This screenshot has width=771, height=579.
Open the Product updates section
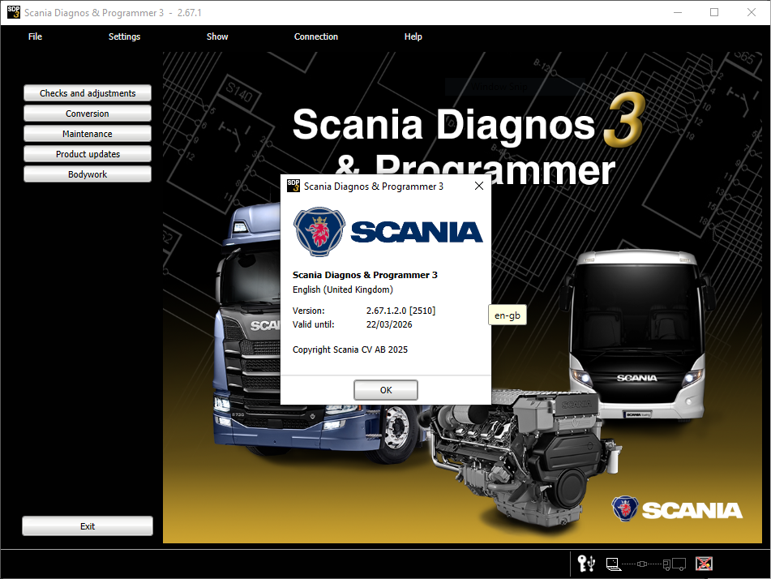pyautogui.click(x=87, y=153)
